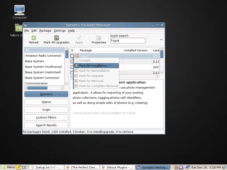Select the Base System (multiverse) section
This screenshot has height=170, width=227.
44,67
